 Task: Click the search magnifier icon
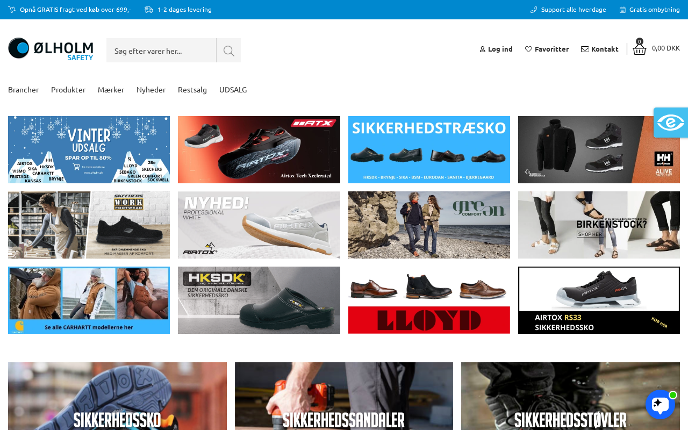(x=229, y=51)
